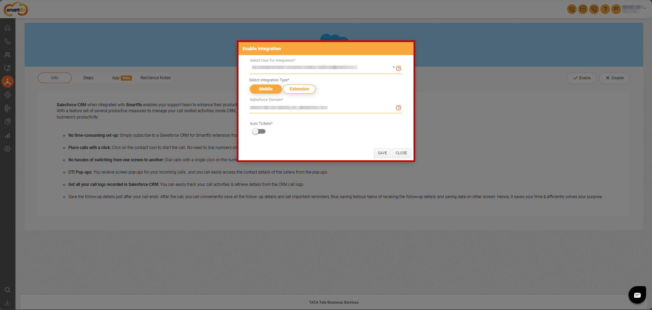This screenshot has height=310, width=652.
Task: Expand the account menu chevron in header
Action: (x=645, y=8)
